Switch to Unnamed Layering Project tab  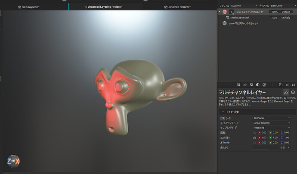103,7
